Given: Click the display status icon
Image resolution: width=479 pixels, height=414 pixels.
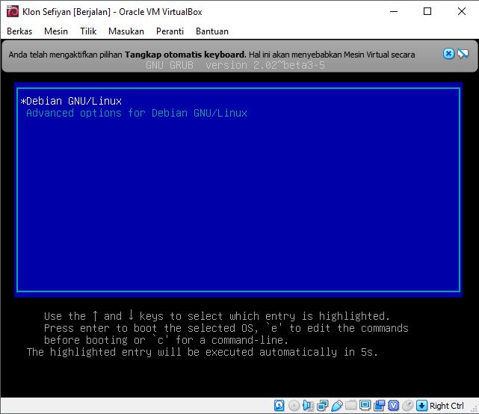Looking at the screenshot, I should (365, 406).
